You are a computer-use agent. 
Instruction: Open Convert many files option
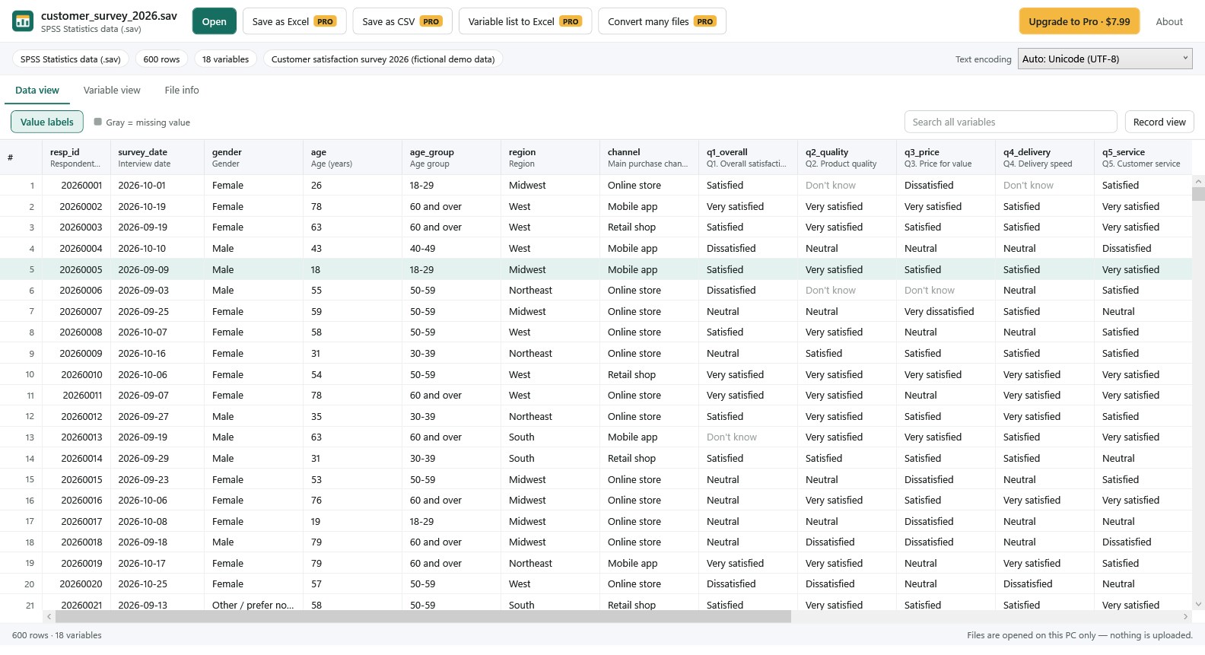pos(662,21)
